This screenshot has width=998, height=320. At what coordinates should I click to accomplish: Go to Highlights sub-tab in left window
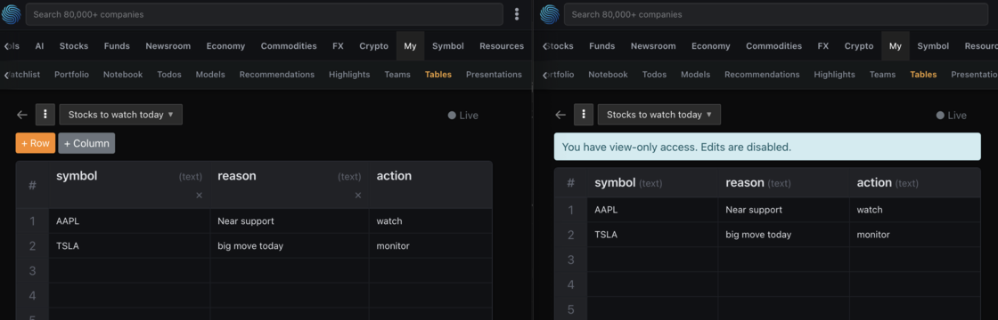[x=349, y=75]
